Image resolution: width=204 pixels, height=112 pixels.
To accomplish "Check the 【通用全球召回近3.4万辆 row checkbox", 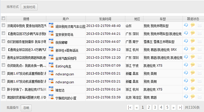I will click(3, 49).
